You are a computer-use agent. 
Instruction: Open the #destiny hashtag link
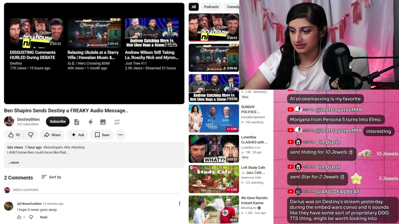click(x=78, y=147)
